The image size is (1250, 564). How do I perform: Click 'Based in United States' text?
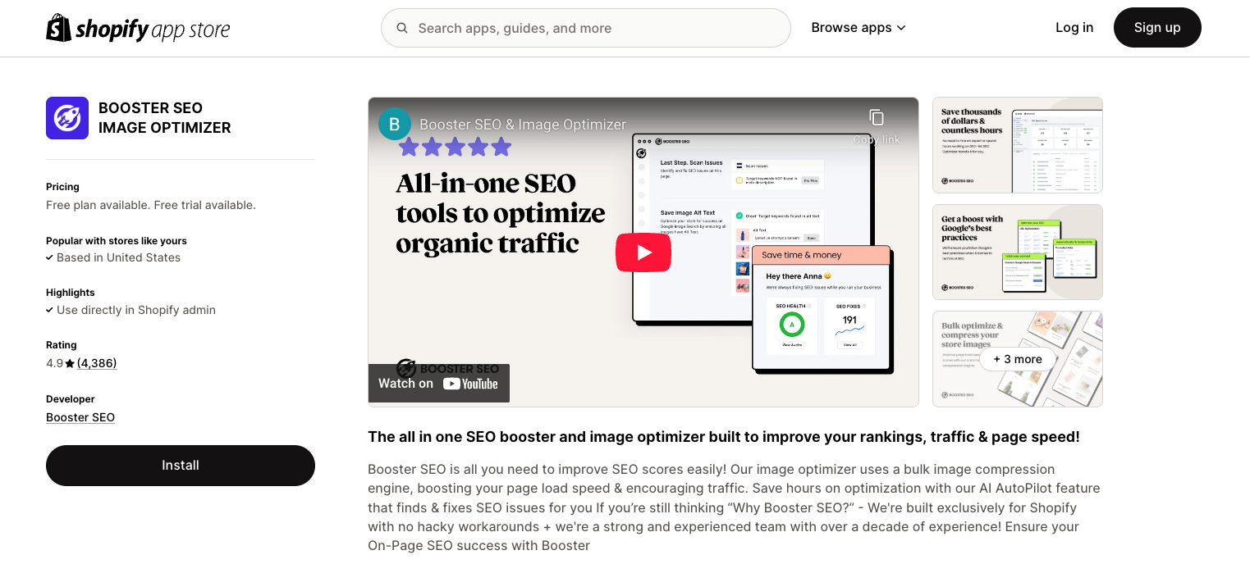point(118,257)
